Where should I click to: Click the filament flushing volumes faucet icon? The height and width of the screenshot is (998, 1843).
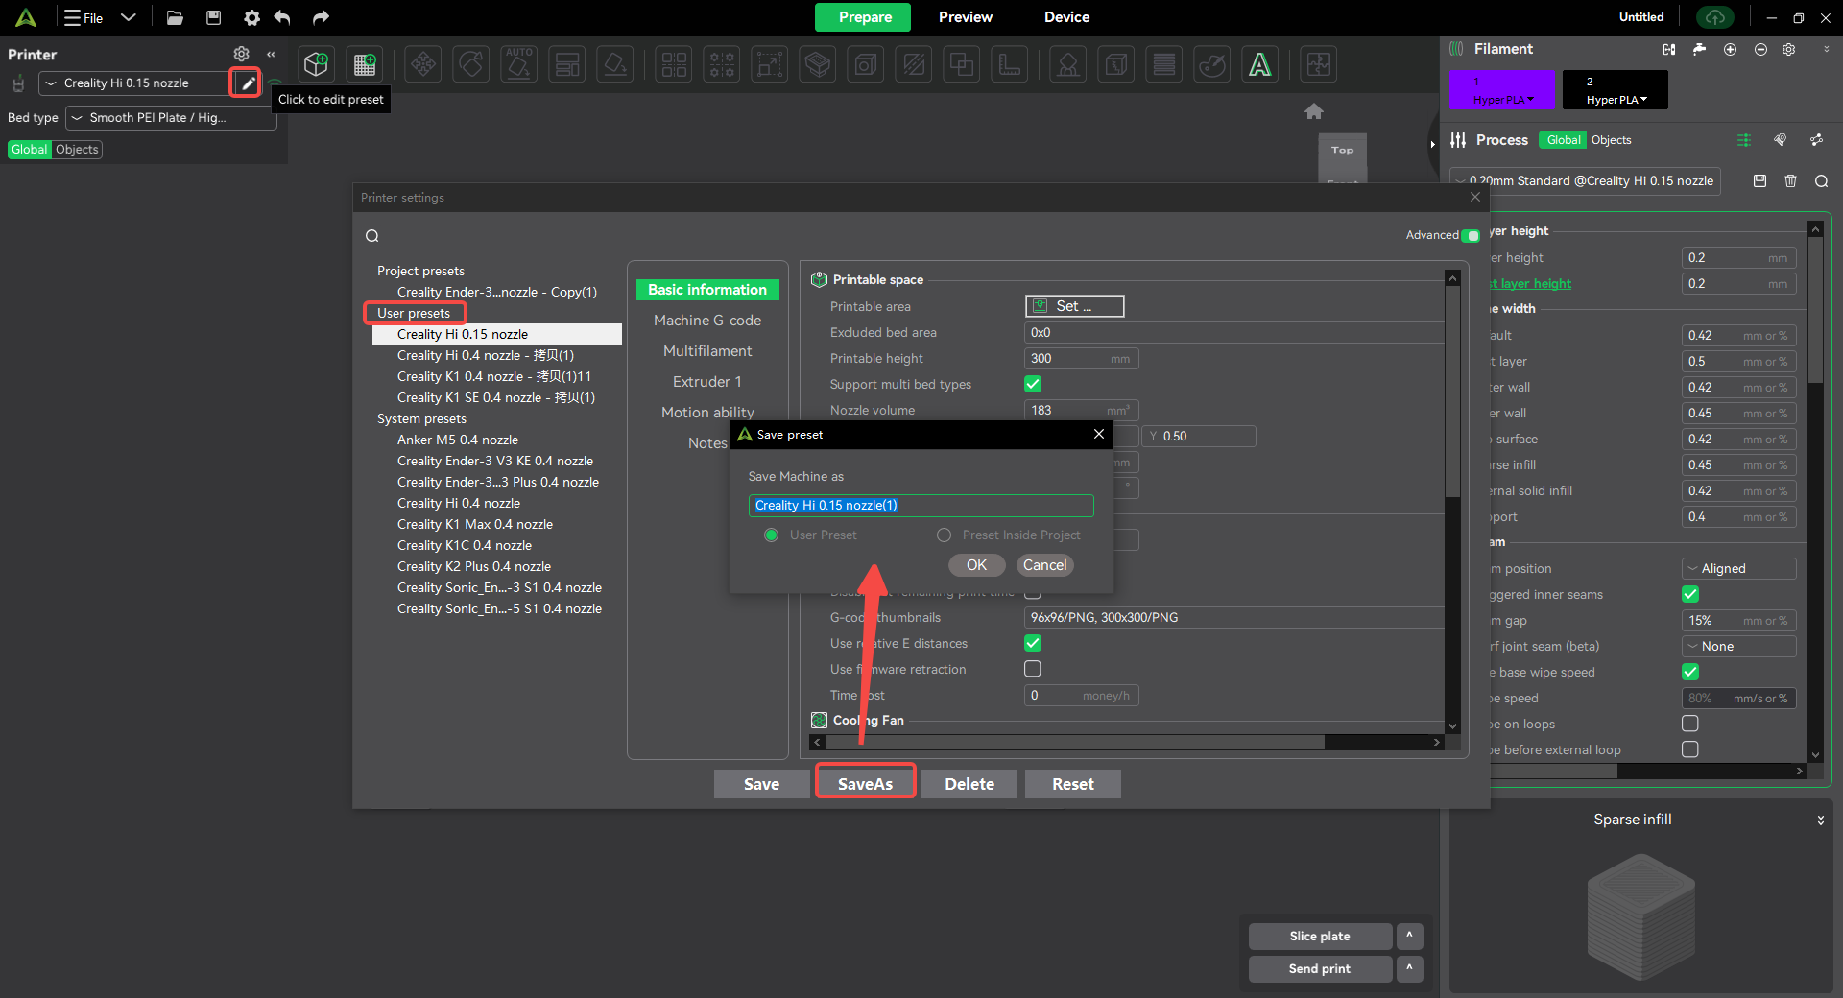pyautogui.click(x=1699, y=49)
